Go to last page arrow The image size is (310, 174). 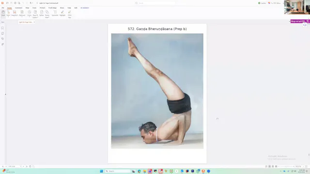27,166
